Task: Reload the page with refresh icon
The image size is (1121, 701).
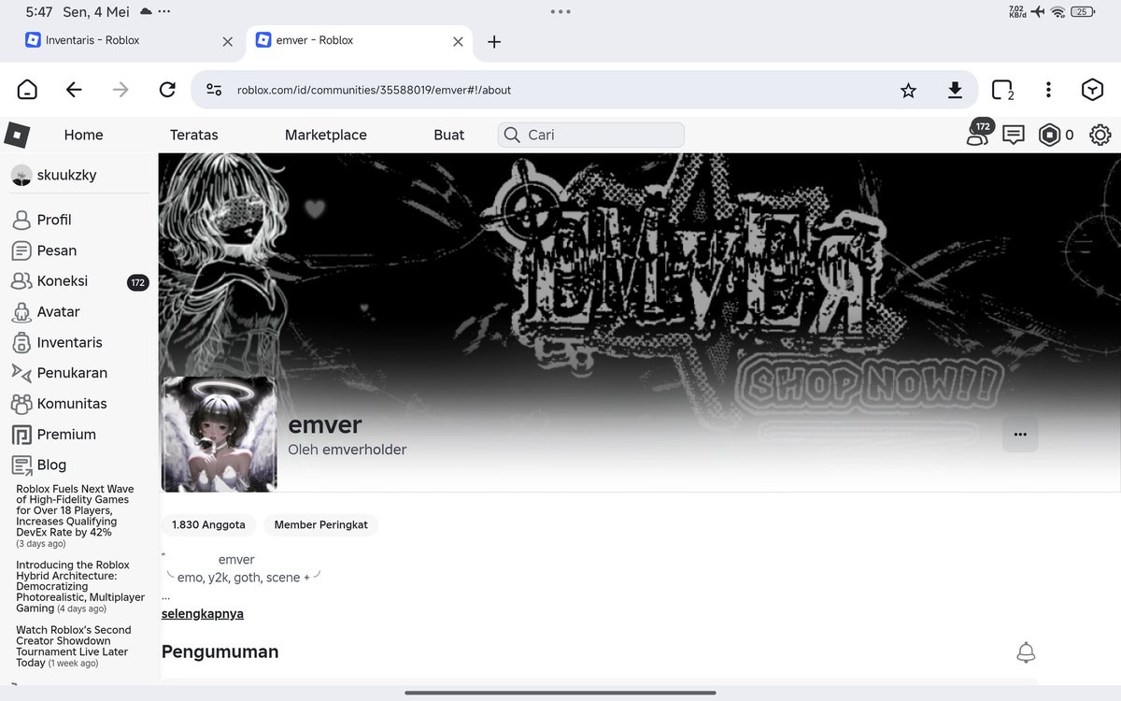Action: coord(167,90)
